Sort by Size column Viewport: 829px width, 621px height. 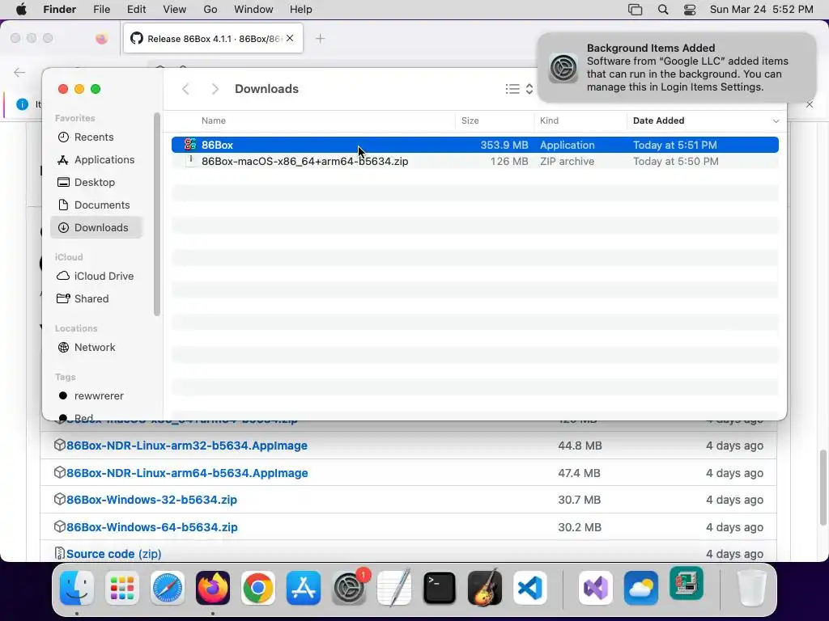point(470,121)
